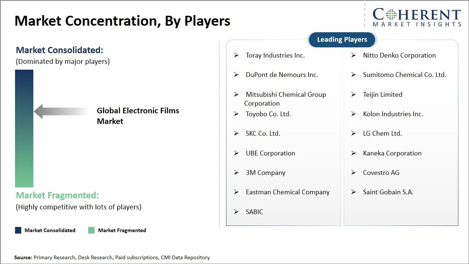
Task: Click the (Dominated by major players) caption
Action: 63,62
